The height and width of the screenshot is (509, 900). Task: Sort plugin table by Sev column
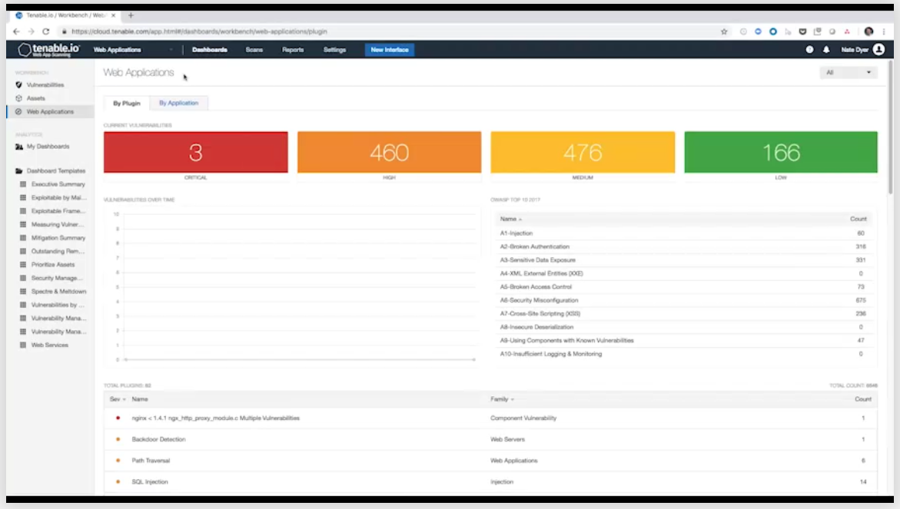[x=117, y=399]
